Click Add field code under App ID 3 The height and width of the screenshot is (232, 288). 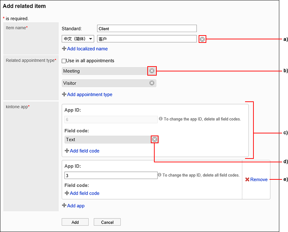[x=85, y=193]
